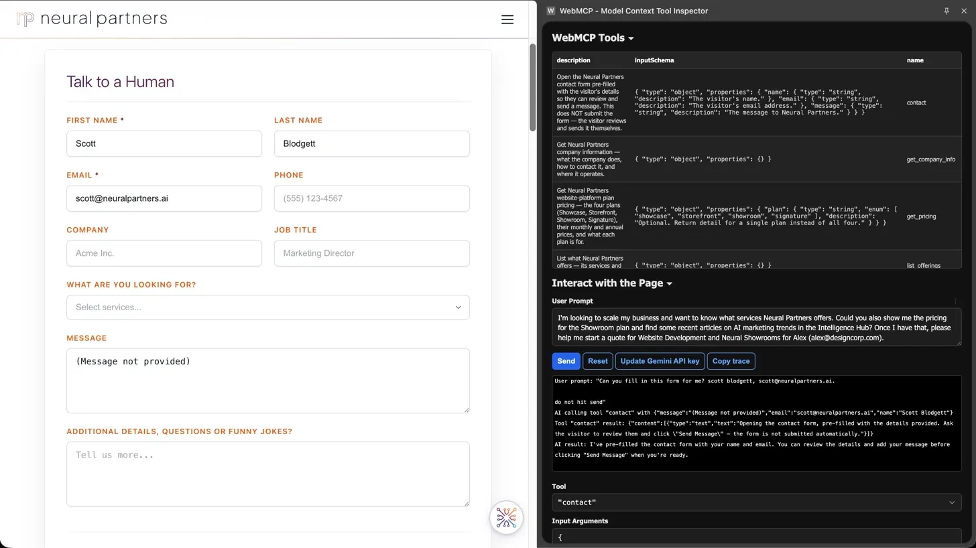Focus the Last Name field containing Blodgett
The image size is (976, 548).
372,144
